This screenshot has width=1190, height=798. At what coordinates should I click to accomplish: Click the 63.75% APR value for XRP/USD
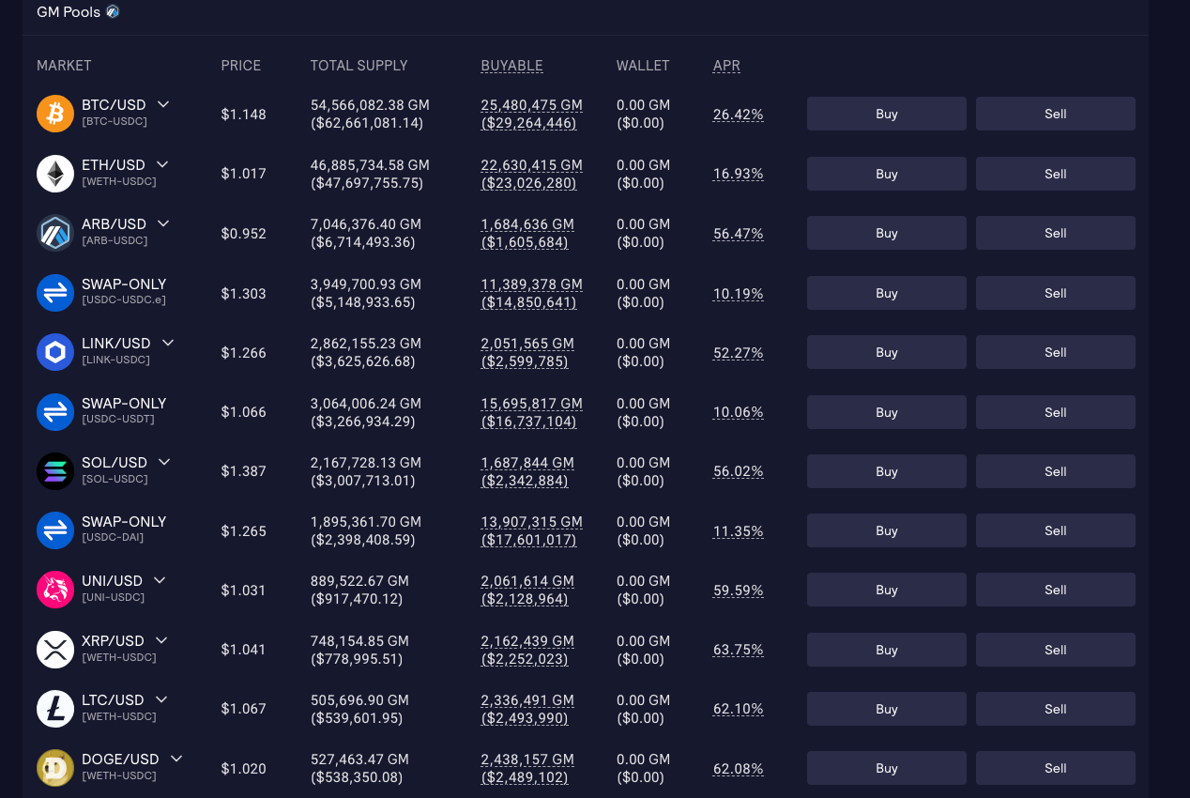click(738, 650)
